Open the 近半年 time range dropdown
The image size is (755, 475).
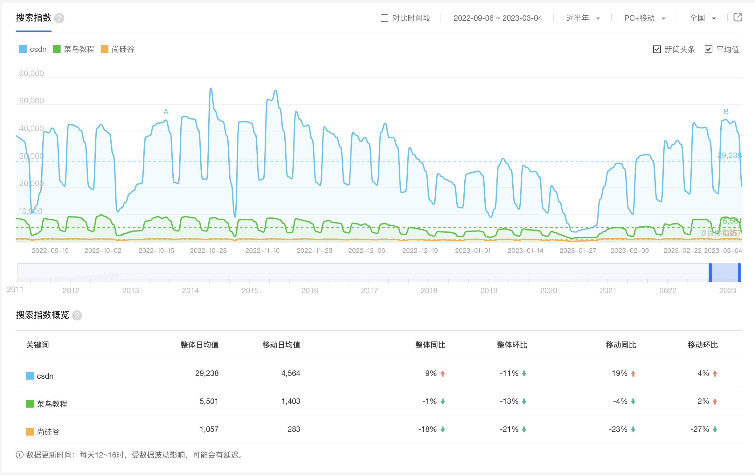(583, 18)
